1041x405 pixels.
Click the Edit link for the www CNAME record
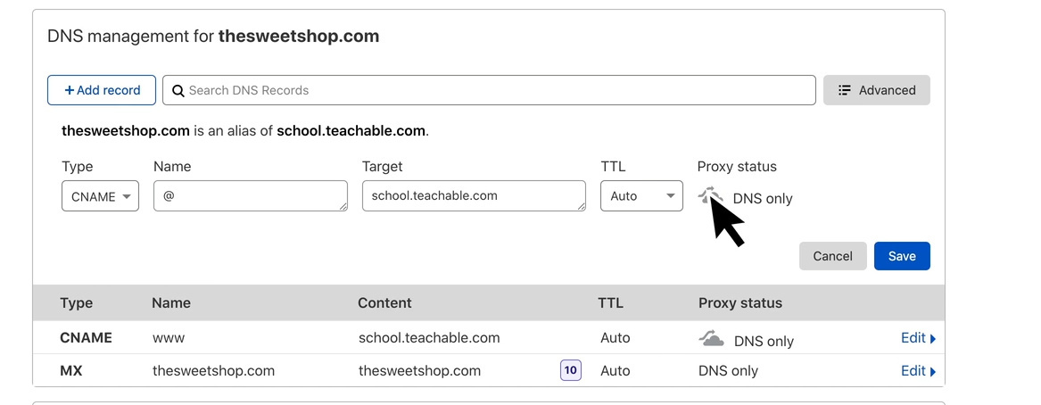[913, 338]
